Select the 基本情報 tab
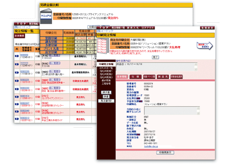 click(122, 76)
